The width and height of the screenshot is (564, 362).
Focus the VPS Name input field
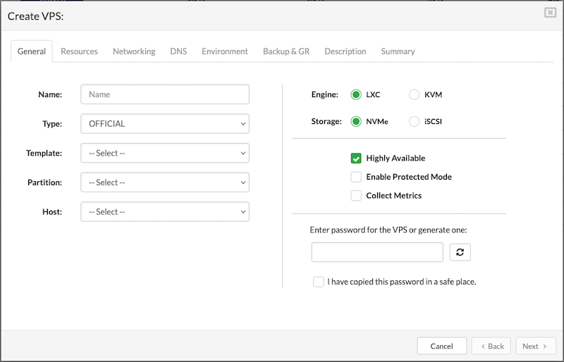[x=165, y=94]
